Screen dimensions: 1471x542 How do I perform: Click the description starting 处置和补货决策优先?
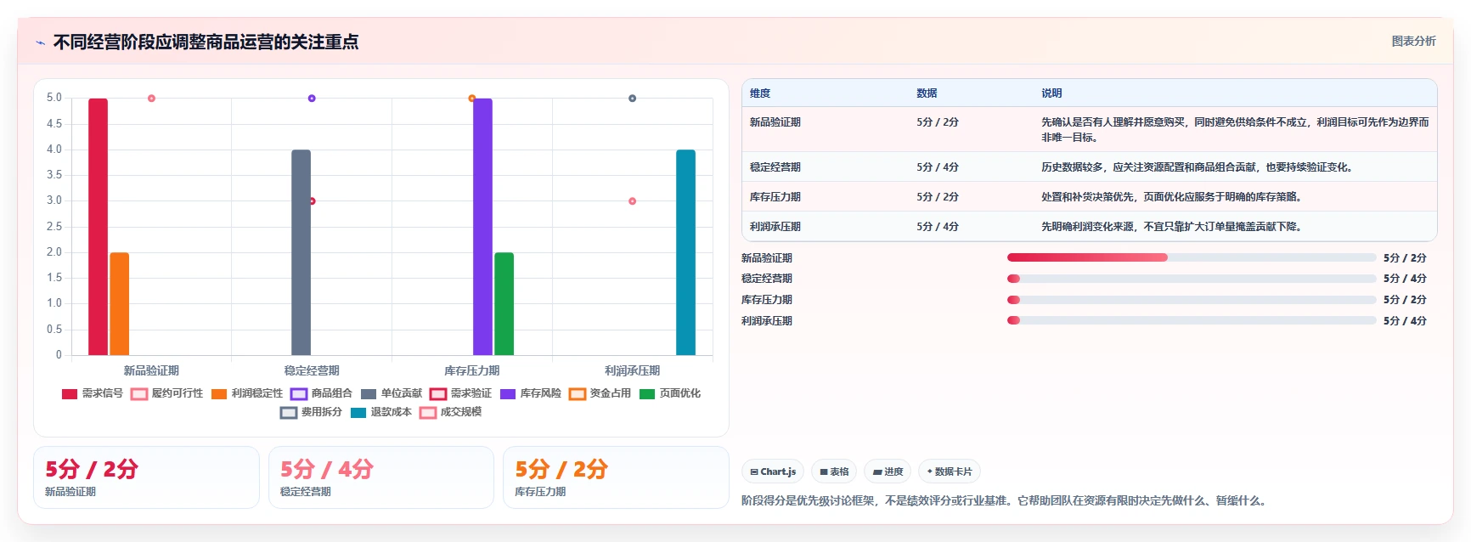click(x=1172, y=197)
